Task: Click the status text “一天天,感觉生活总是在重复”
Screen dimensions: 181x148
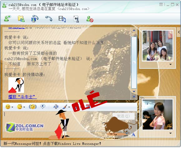Action: tap(32, 9)
